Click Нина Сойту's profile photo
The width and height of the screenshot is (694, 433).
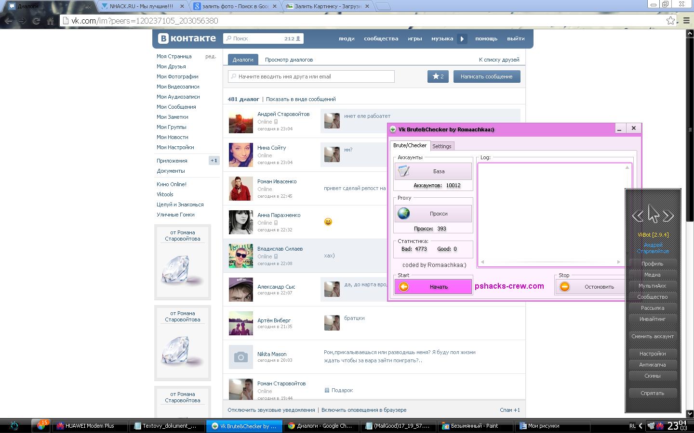(240, 155)
